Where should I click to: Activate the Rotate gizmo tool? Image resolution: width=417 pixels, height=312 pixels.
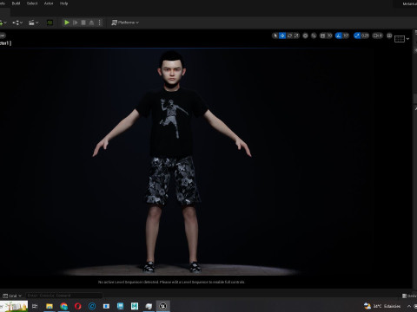[x=289, y=36]
